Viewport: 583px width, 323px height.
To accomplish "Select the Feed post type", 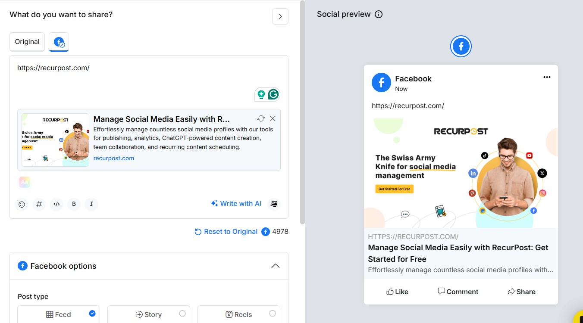I will (58, 314).
